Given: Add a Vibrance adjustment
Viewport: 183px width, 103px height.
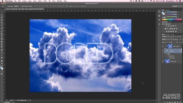Looking at the screenshot, I should pyautogui.click(x=176, y=26).
